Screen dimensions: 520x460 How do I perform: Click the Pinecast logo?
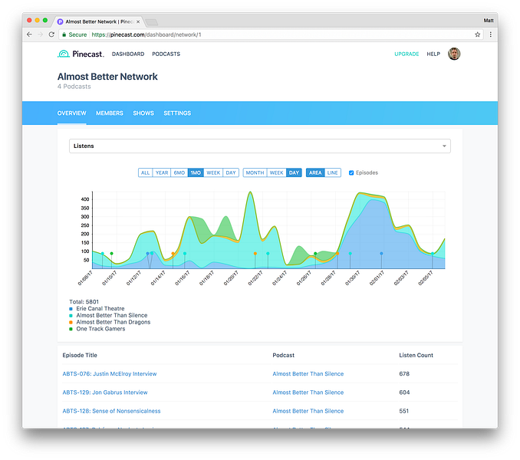[81, 54]
